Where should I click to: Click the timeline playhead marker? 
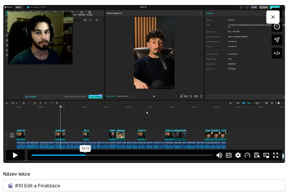pos(60,107)
